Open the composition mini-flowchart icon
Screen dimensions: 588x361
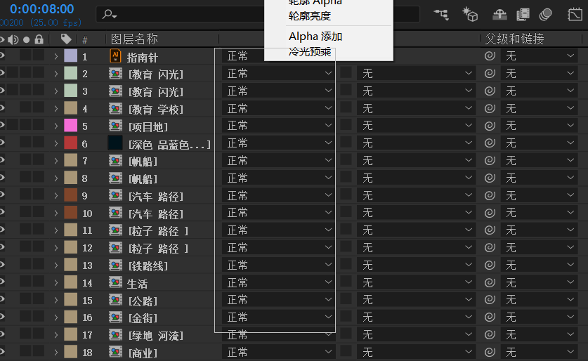point(441,14)
